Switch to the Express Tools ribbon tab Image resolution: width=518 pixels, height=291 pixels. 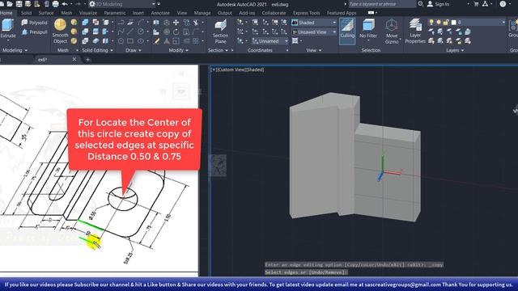306,13
